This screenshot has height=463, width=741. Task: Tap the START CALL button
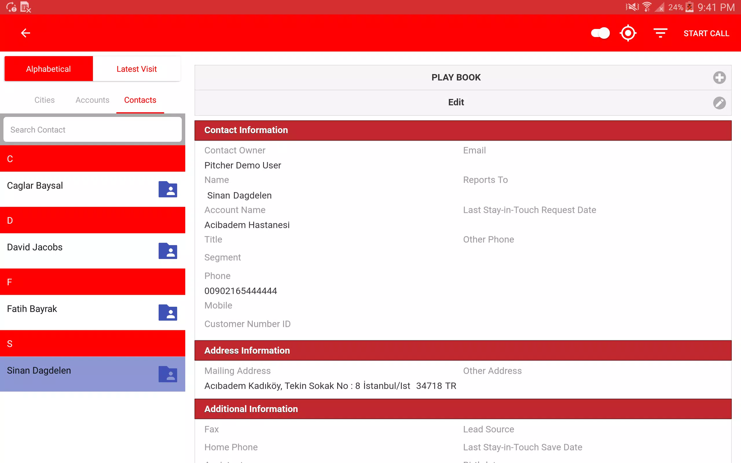tap(706, 33)
